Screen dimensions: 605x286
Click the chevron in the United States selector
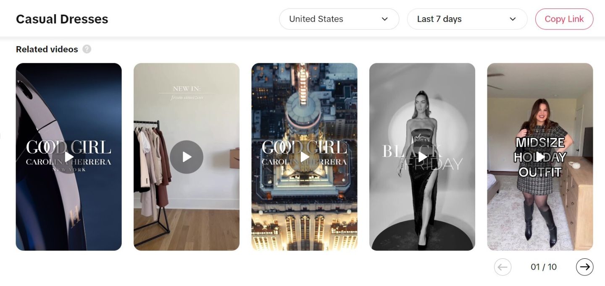click(x=384, y=19)
